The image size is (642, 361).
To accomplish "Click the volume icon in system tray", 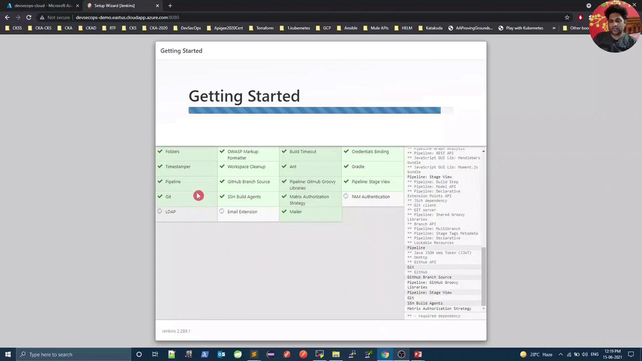I will click(585, 354).
